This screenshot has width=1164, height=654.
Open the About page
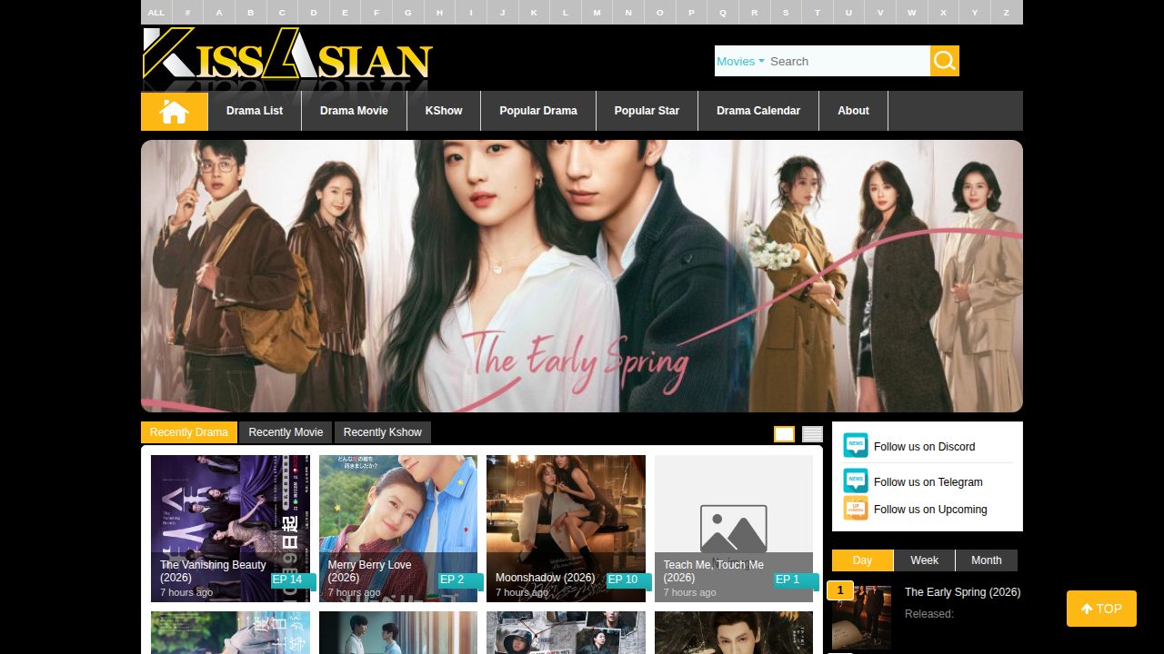853,111
